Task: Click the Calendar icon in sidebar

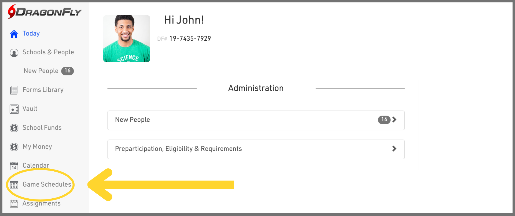Action: coord(14,166)
